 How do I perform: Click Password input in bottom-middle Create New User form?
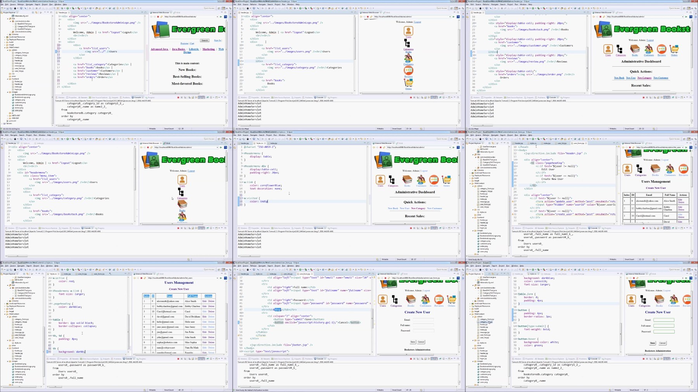[x=423, y=330]
